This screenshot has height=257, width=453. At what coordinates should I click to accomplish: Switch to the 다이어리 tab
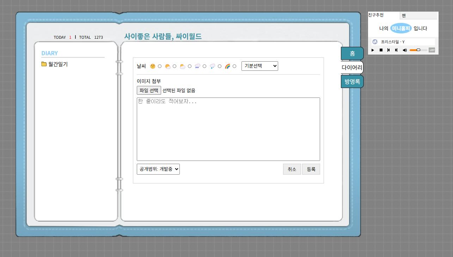[352, 67]
